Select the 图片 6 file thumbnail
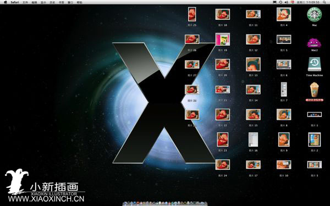The width and height of the screenshot is (330, 206). 284,64
